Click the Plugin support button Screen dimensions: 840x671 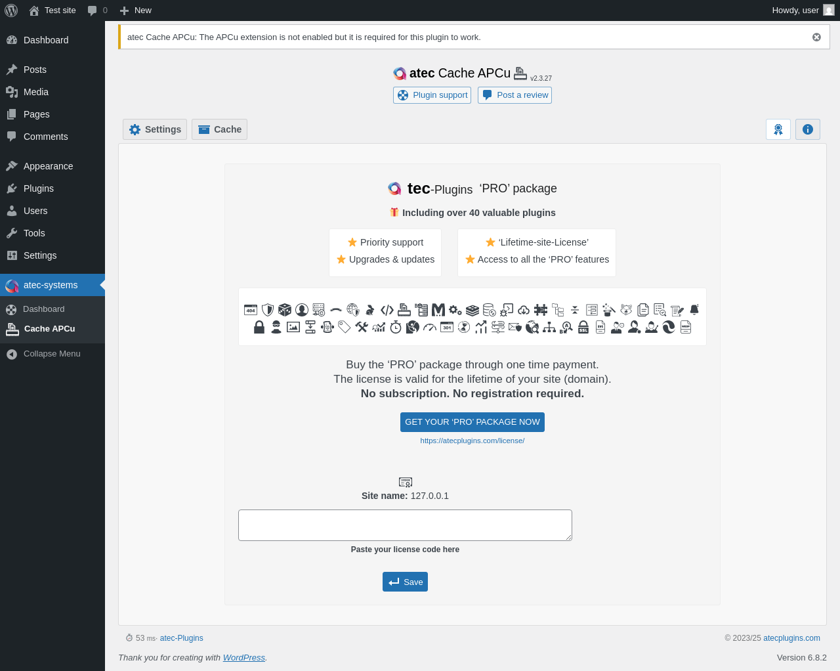pos(432,95)
